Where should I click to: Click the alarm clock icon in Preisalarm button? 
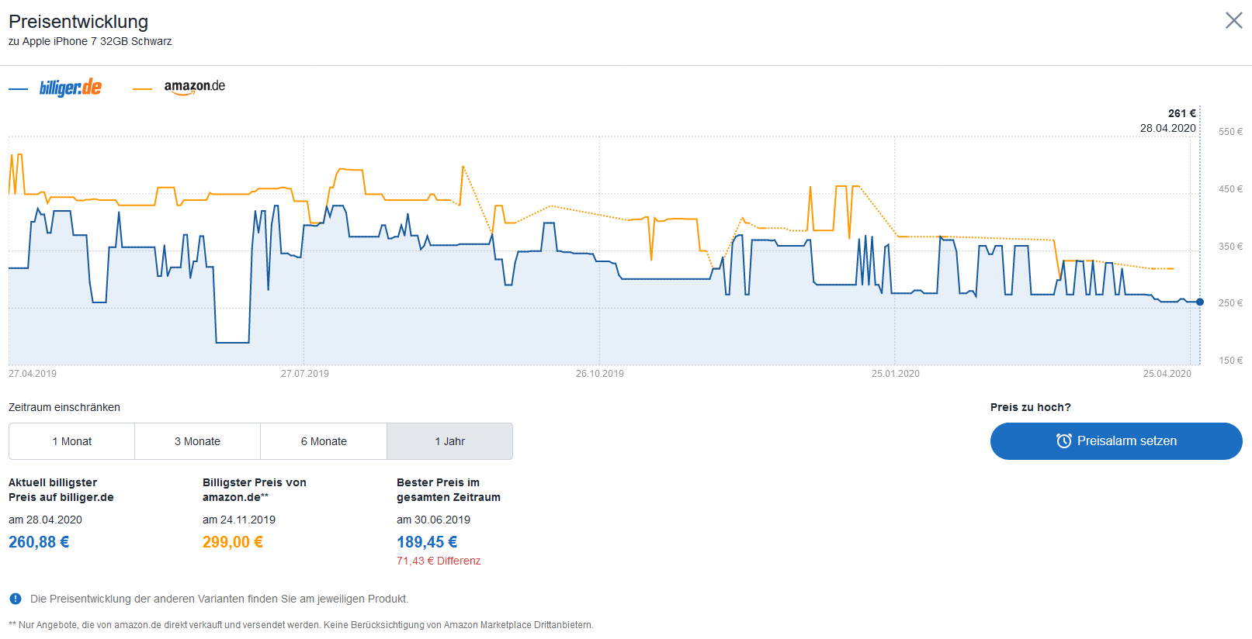(1063, 441)
